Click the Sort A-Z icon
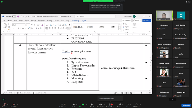This screenshot has height=108, width=192. click(66, 25)
